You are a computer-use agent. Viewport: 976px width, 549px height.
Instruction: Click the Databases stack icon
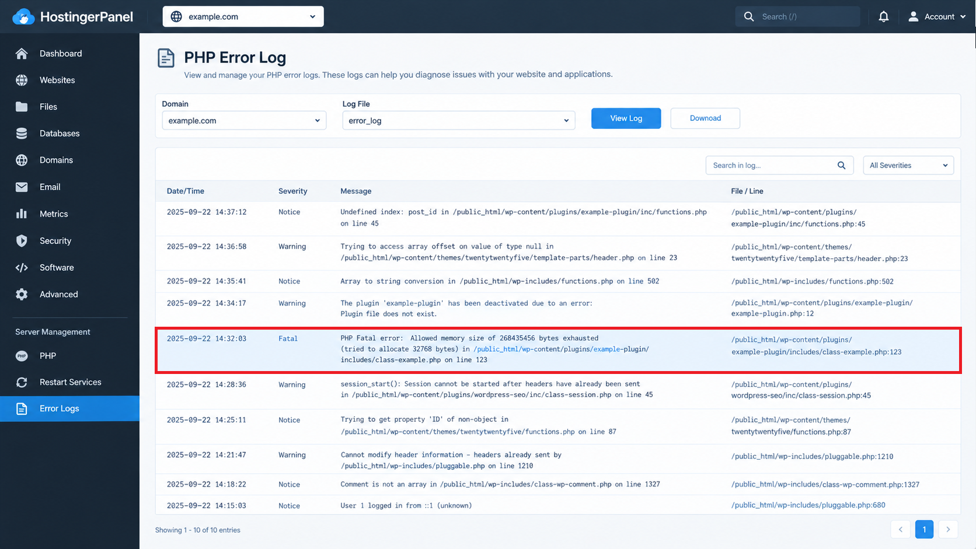pyautogui.click(x=22, y=134)
